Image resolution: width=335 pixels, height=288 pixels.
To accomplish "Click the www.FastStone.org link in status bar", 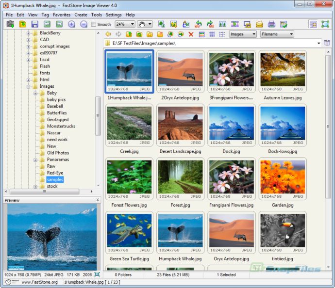I will 39,282.
